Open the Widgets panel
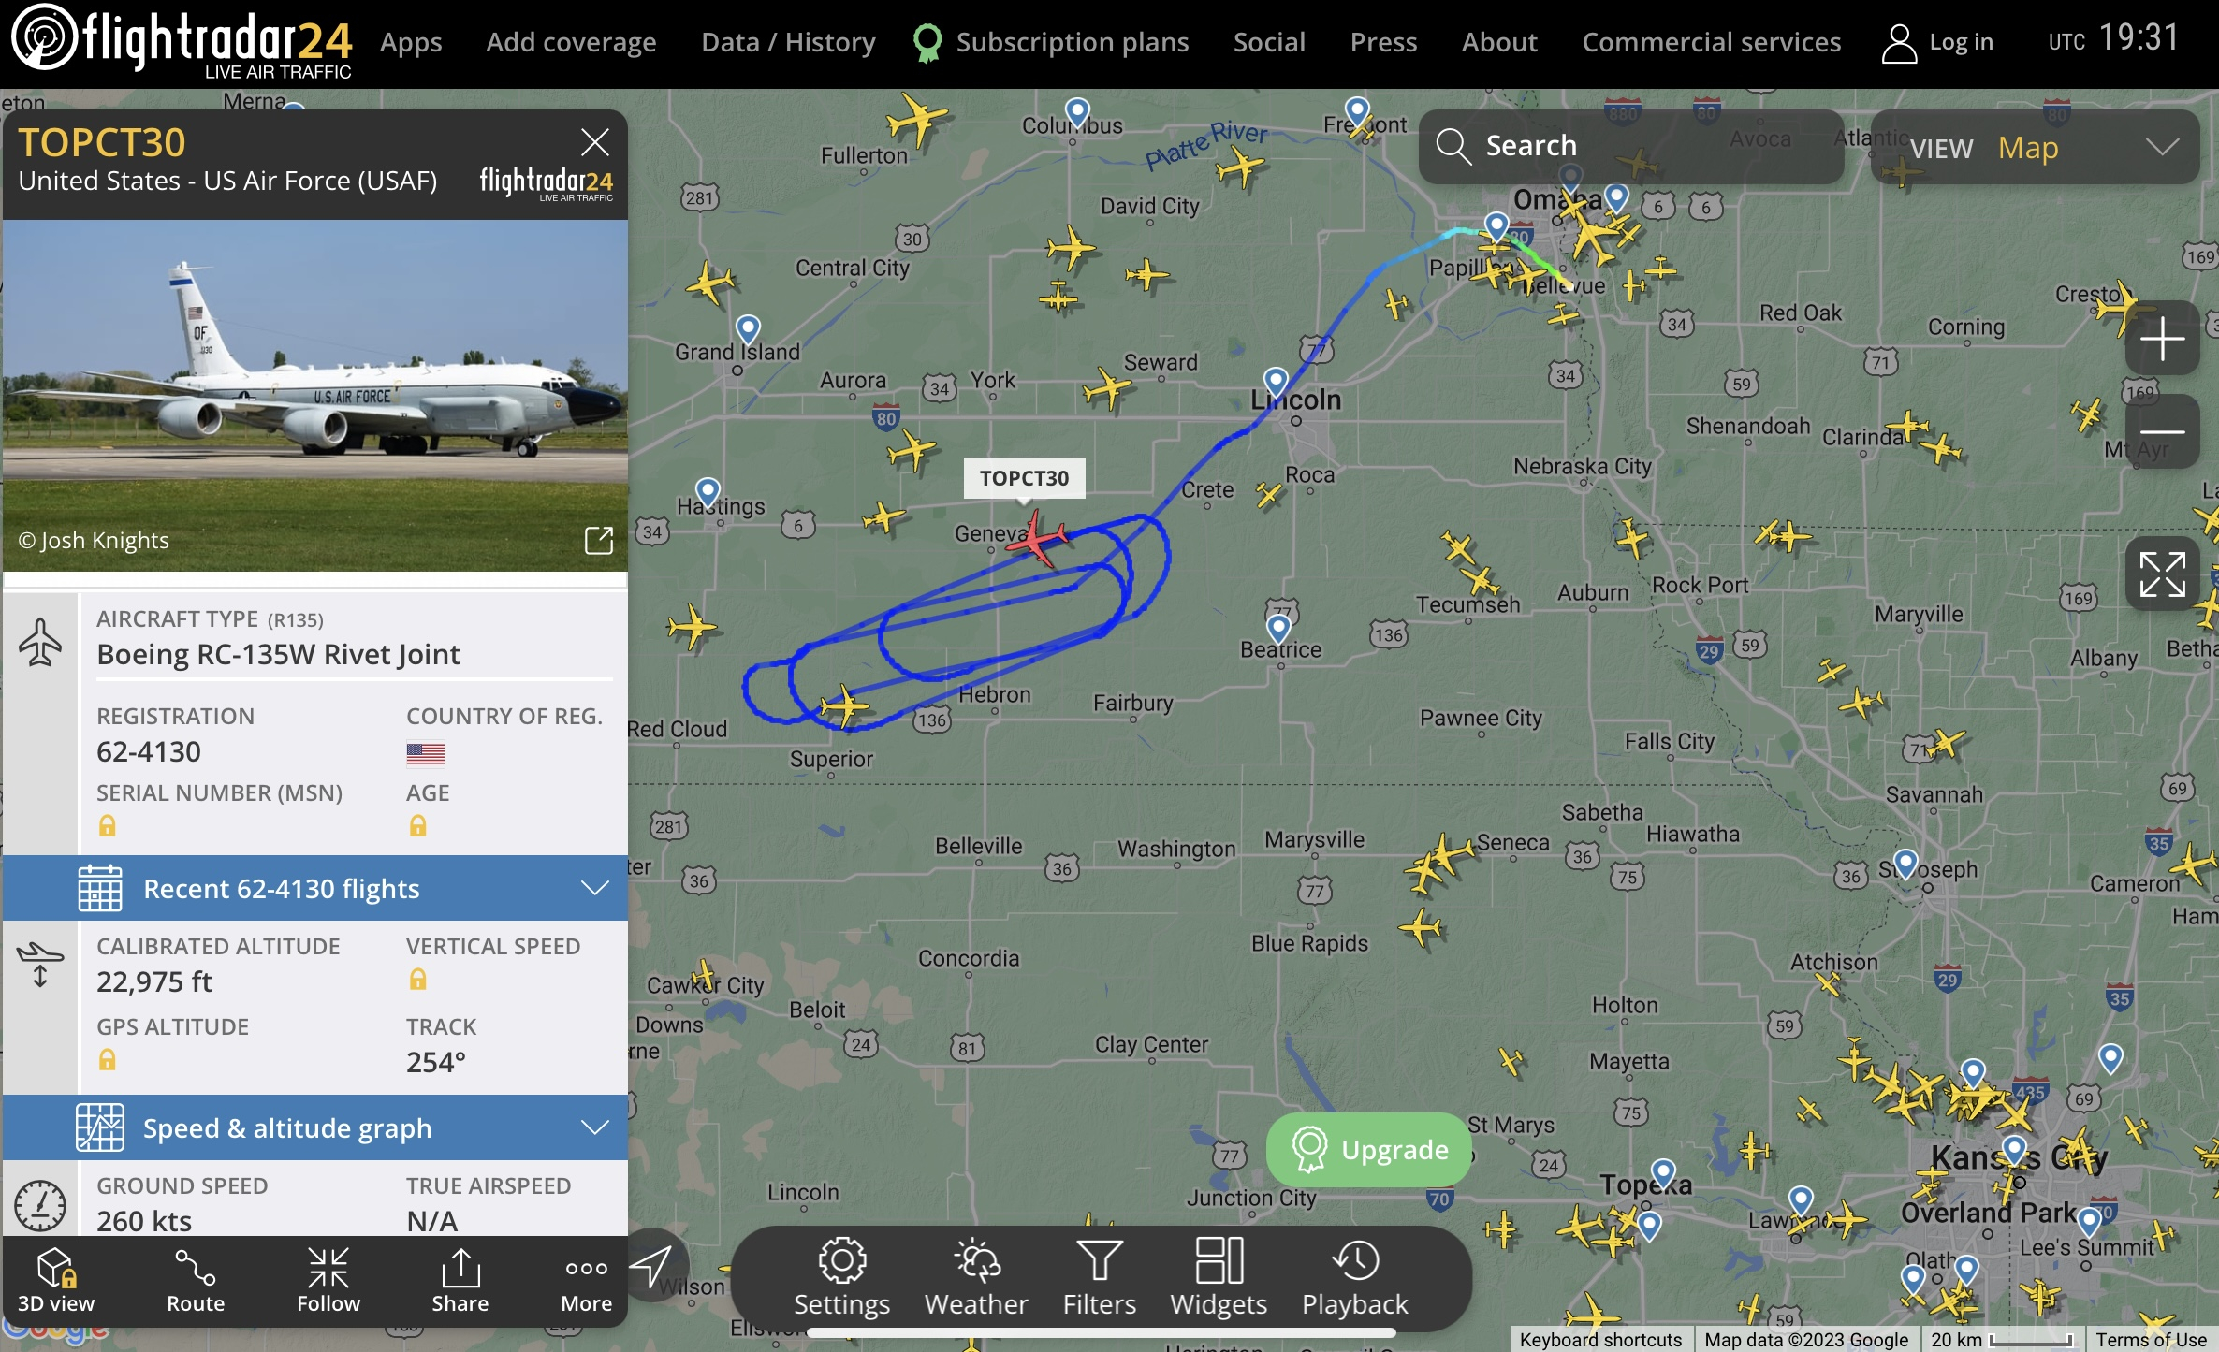 [1218, 1278]
